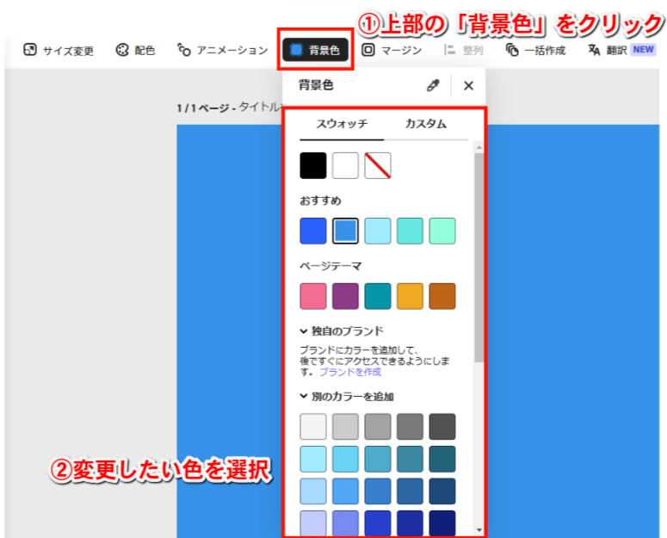The height and width of the screenshot is (538, 667).
Task: Select the black color swatch
Action: [x=313, y=165]
